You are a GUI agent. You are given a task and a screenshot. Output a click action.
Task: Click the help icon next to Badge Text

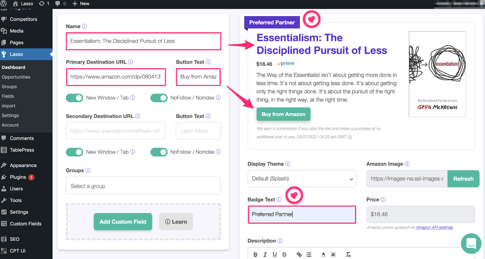[279, 200]
